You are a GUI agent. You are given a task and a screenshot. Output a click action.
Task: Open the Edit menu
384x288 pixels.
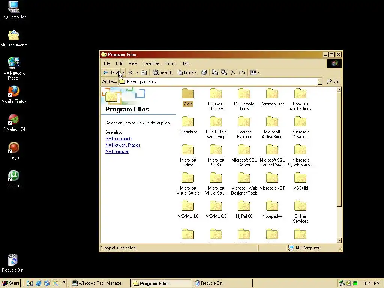119,63
